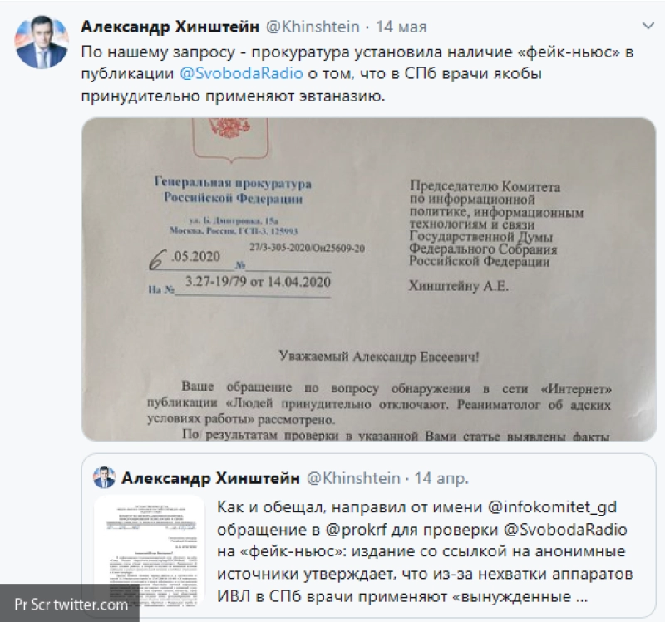Open the @SvobodaRadio mention in main tweet
Image resolution: width=665 pixels, height=622 pixels.
pyautogui.click(x=241, y=73)
